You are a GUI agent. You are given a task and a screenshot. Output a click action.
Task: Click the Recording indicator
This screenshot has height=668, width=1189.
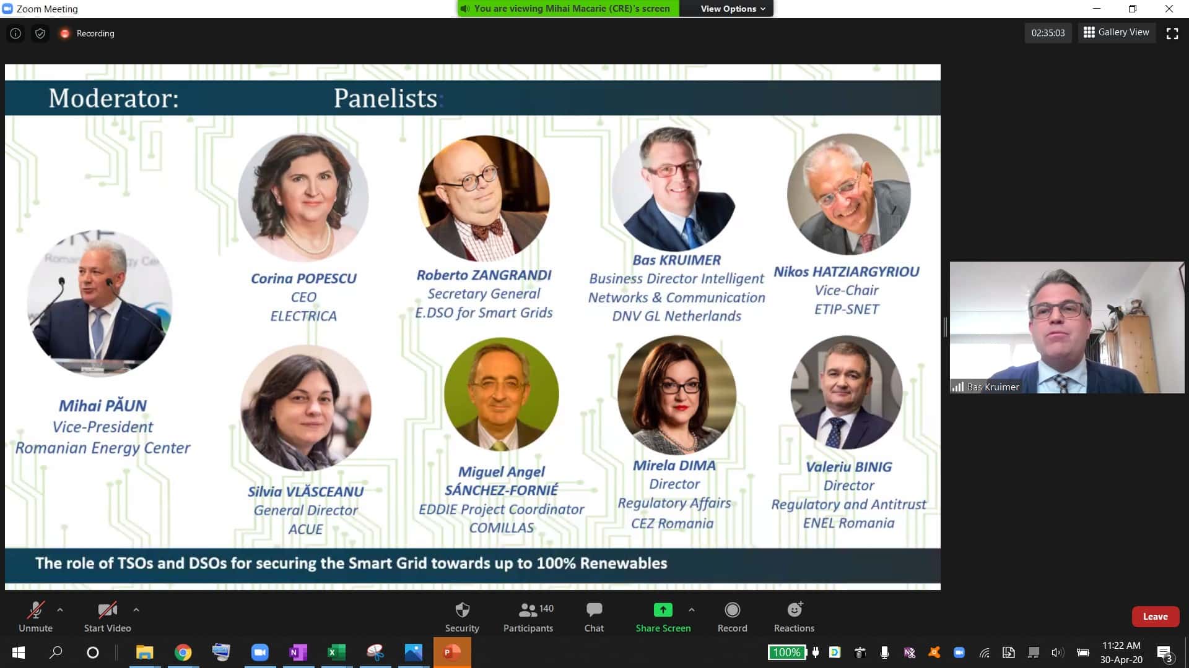(87, 33)
